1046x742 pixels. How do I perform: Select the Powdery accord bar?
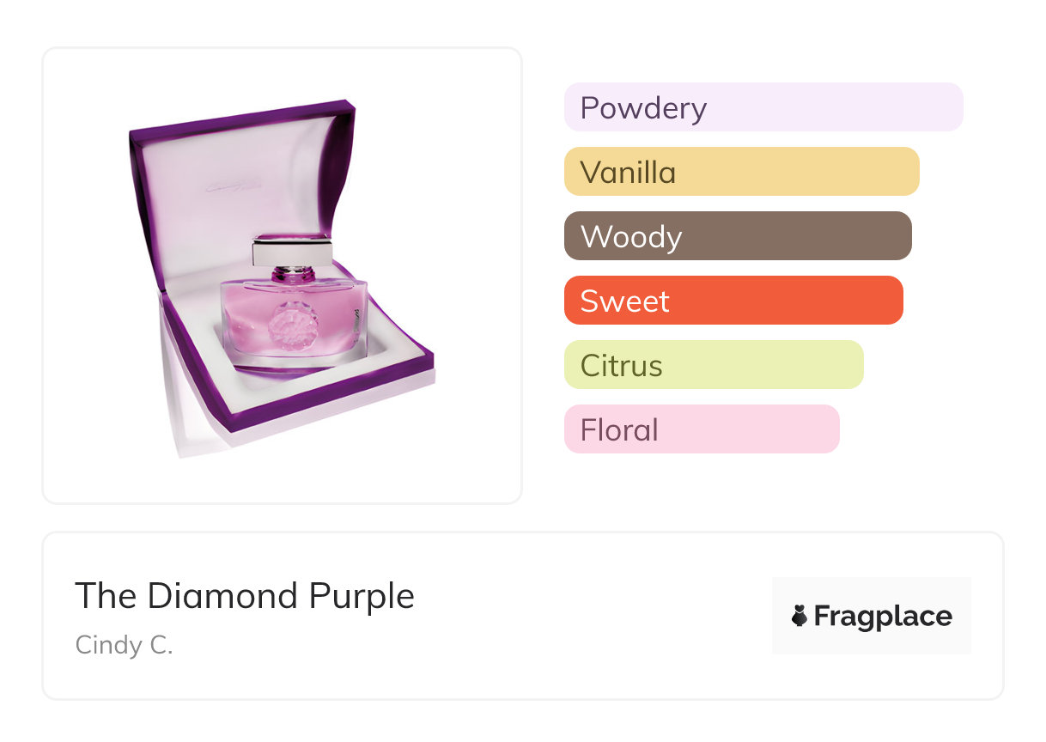(x=763, y=107)
